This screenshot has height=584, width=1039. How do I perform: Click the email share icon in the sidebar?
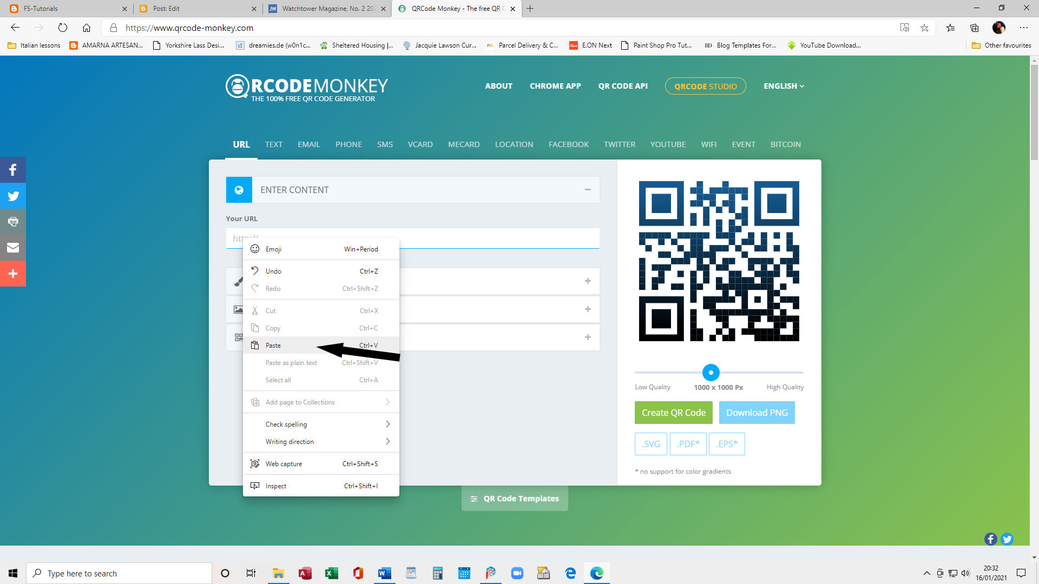point(13,247)
